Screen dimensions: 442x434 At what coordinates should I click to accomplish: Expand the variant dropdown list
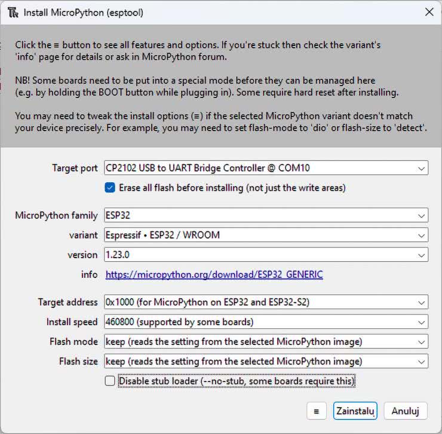coord(422,236)
